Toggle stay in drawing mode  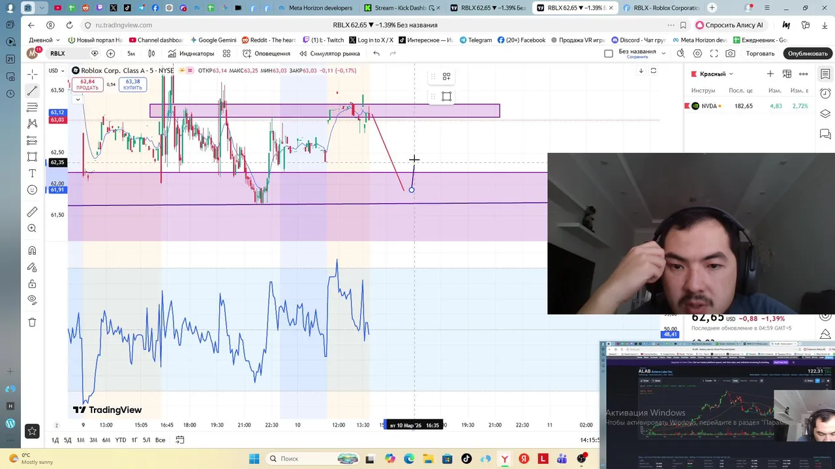pyautogui.click(x=32, y=267)
